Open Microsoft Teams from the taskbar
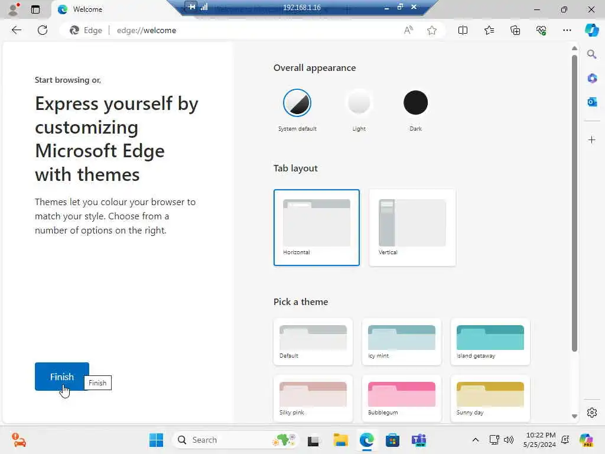Image resolution: width=605 pixels, height=454 pixels. [x=419, y=440]
